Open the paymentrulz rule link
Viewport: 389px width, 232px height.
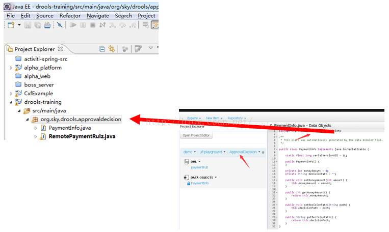click(x=199, y=167)
